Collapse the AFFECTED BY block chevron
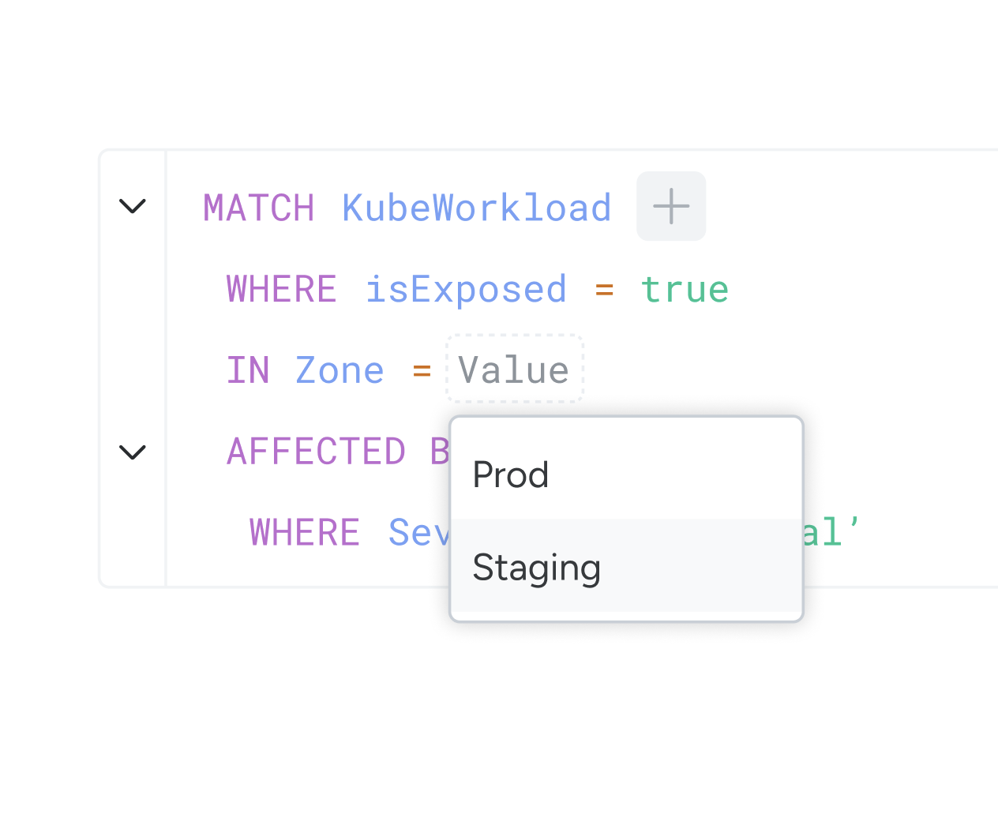The image size is (998, 829). 132,452
